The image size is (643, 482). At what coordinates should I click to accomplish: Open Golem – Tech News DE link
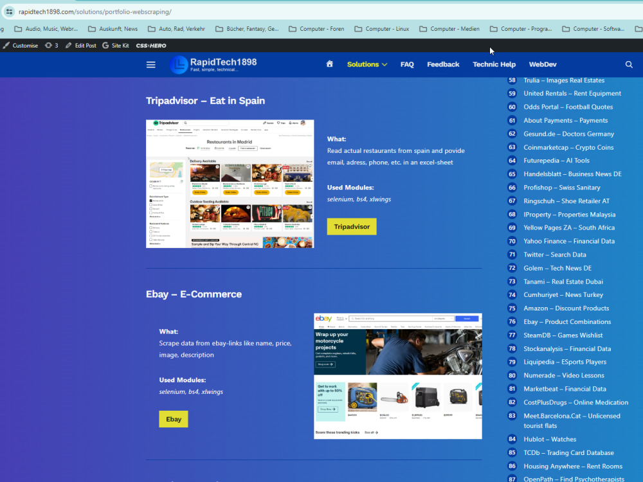point(557,269)
